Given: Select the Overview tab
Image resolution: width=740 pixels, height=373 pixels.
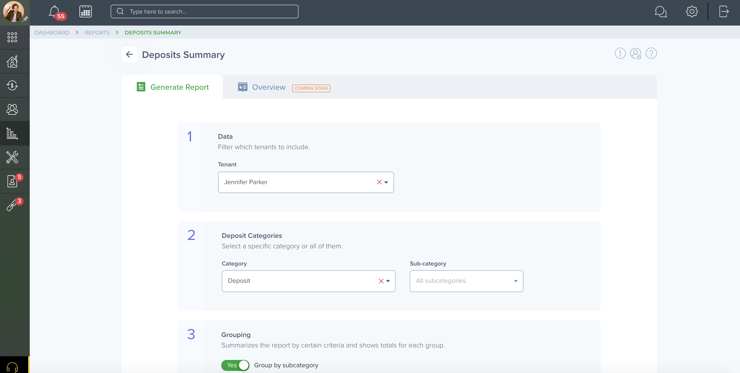Looking at the screenshot, I should pos(268,87).
